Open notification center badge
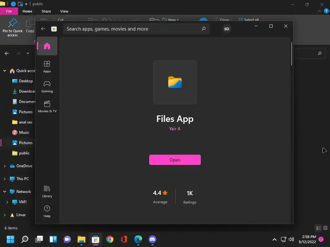This screenshot has height=247, width=330. (321, 239)
